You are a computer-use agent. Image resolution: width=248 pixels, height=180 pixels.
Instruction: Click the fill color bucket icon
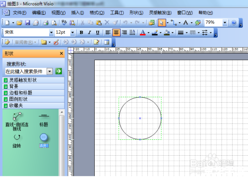(167, 33)
